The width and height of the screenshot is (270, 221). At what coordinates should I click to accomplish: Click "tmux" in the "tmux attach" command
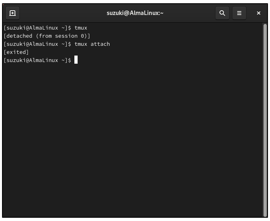pyautogui.click(x=81, y=44)
